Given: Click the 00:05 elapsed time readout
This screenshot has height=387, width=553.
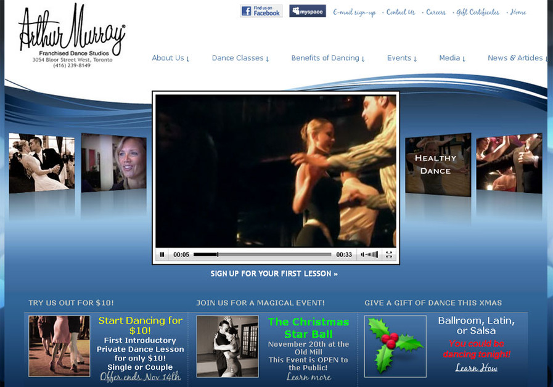Looking at the screenshot, I should point(181,255).
